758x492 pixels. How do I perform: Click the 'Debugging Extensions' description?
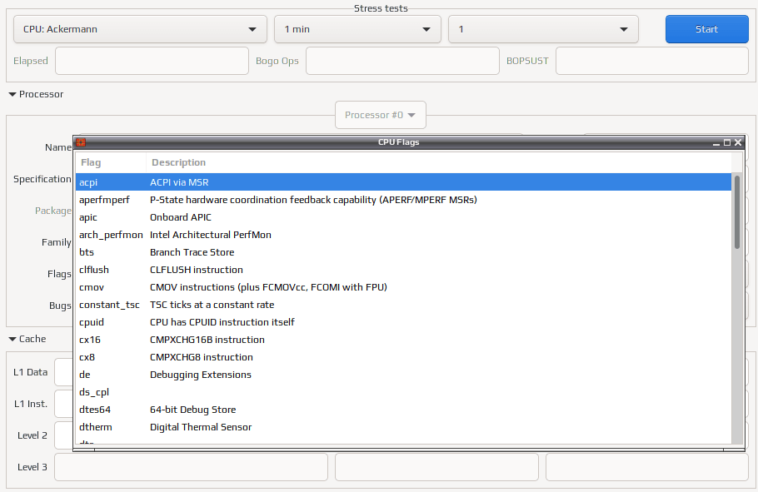(x=200, y=375)
